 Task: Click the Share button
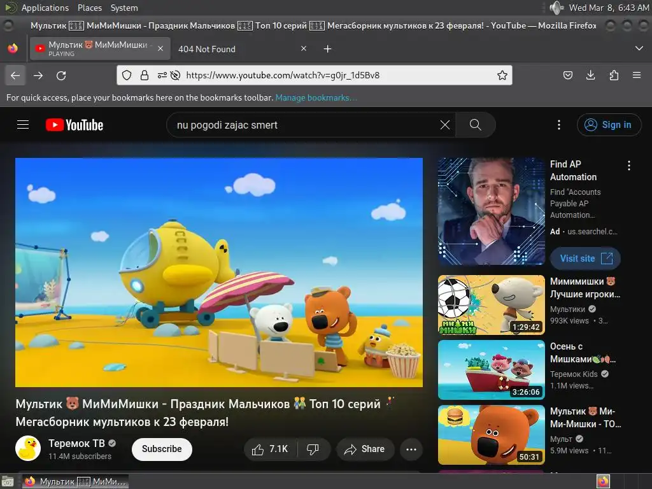click(365, 449)
